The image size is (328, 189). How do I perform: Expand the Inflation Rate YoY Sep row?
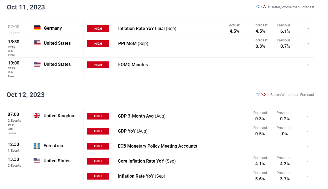coord(307,176)
